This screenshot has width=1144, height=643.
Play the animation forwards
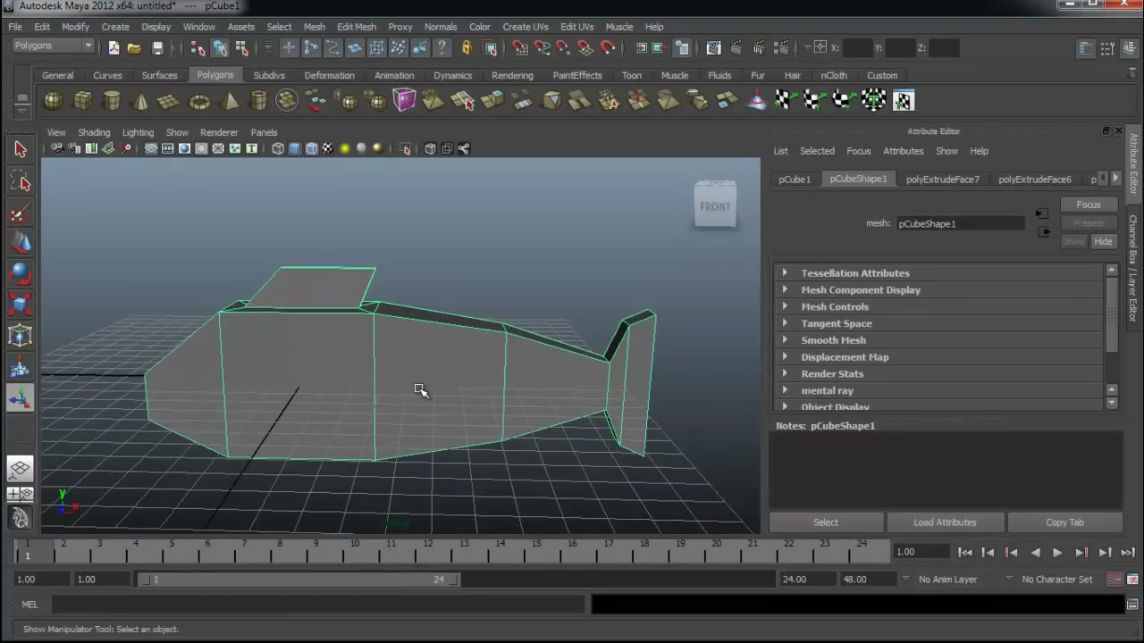coord(1057,553)
